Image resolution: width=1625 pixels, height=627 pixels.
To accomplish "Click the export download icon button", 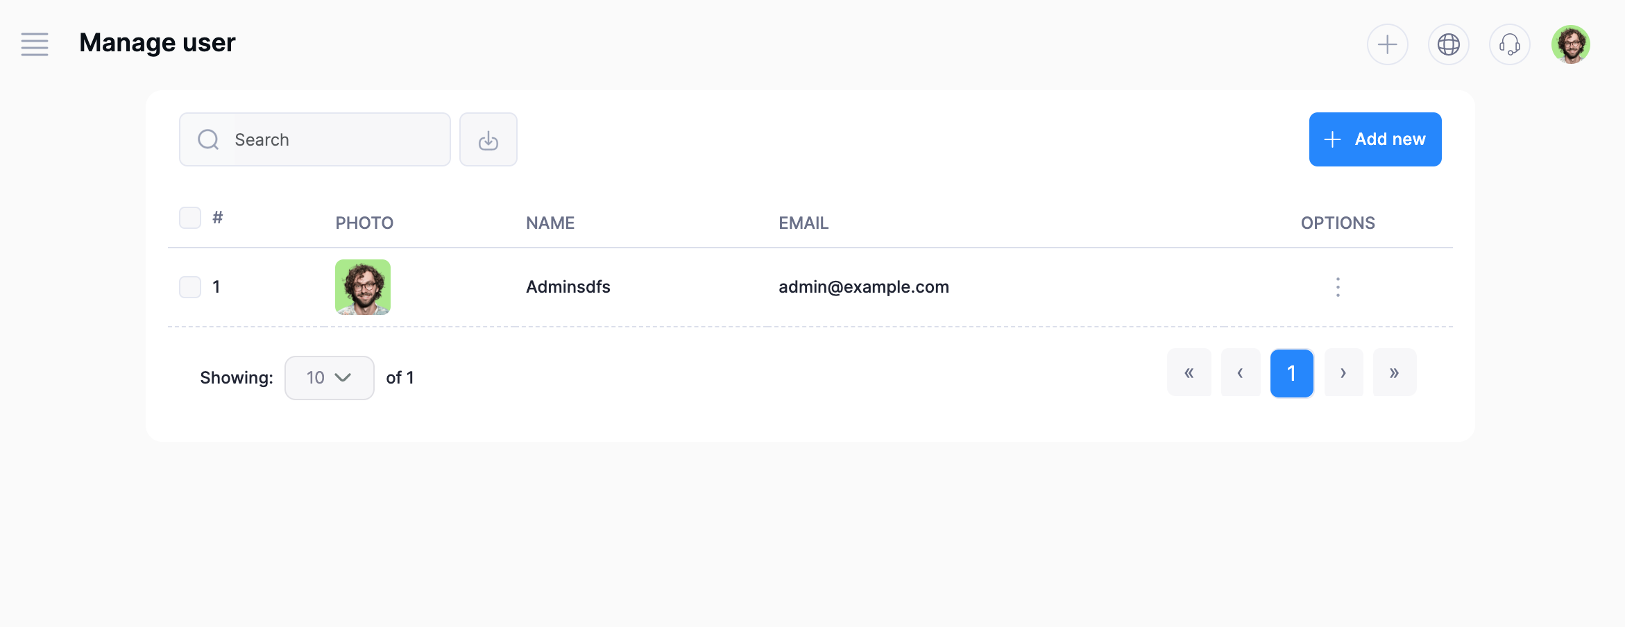I will click(x=488, y=140).
